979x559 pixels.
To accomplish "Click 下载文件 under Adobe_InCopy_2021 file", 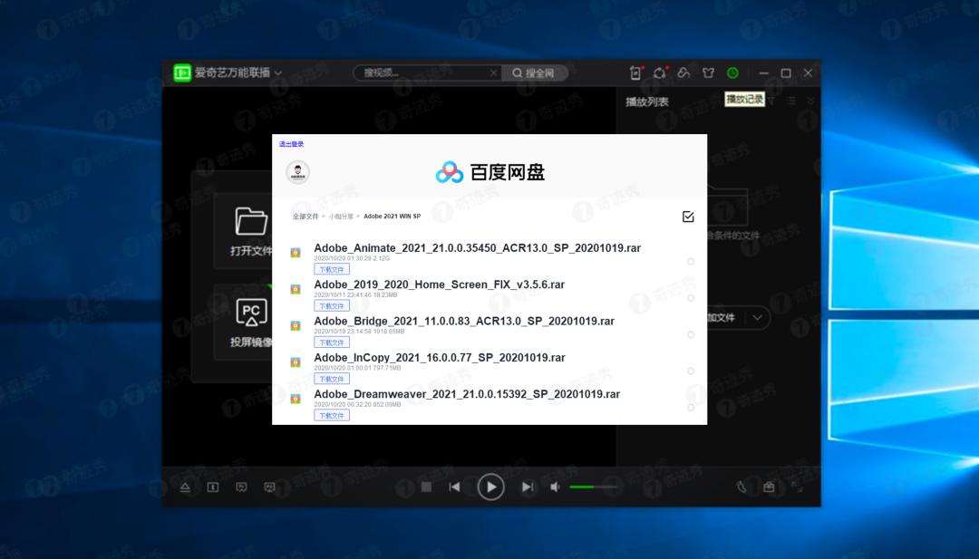I will tap(331, 379).
